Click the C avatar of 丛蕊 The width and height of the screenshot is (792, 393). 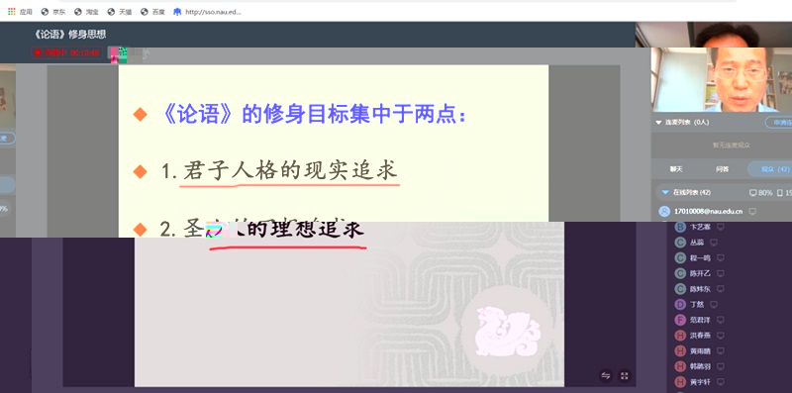tap(680, 243)
